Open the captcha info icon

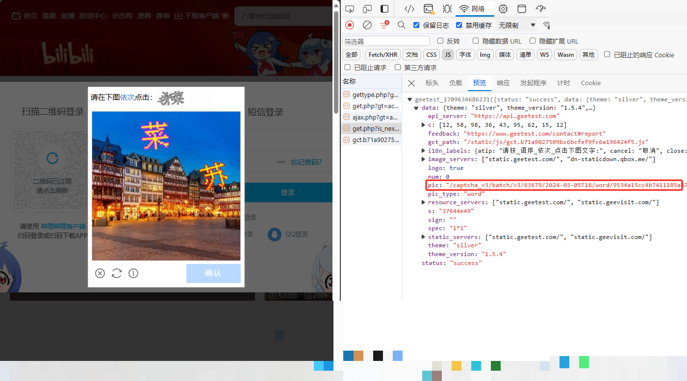coord(133,273)
